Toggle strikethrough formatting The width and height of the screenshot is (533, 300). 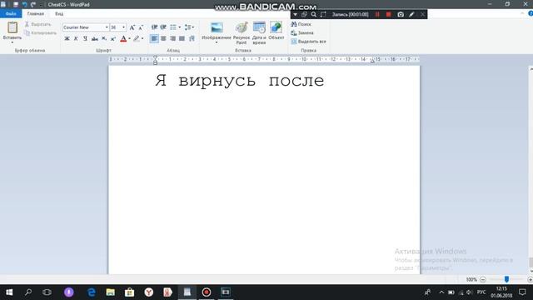click(x=94, y=38)
